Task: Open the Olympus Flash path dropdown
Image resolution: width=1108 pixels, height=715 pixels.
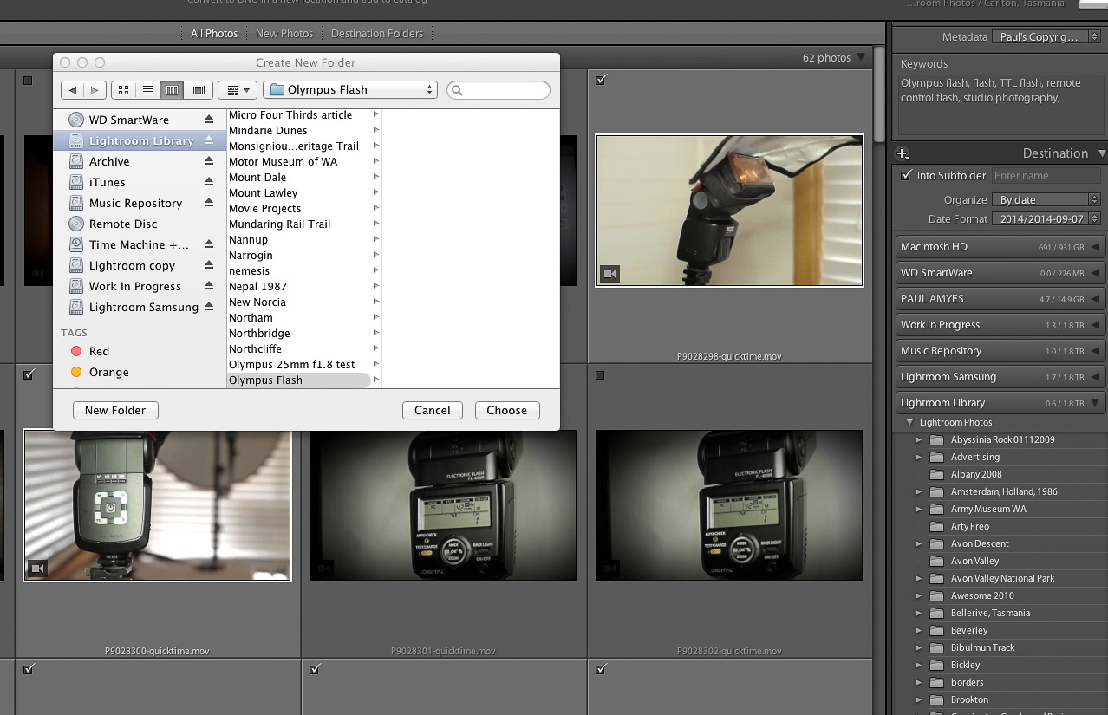Action: [x=350, y=90]
